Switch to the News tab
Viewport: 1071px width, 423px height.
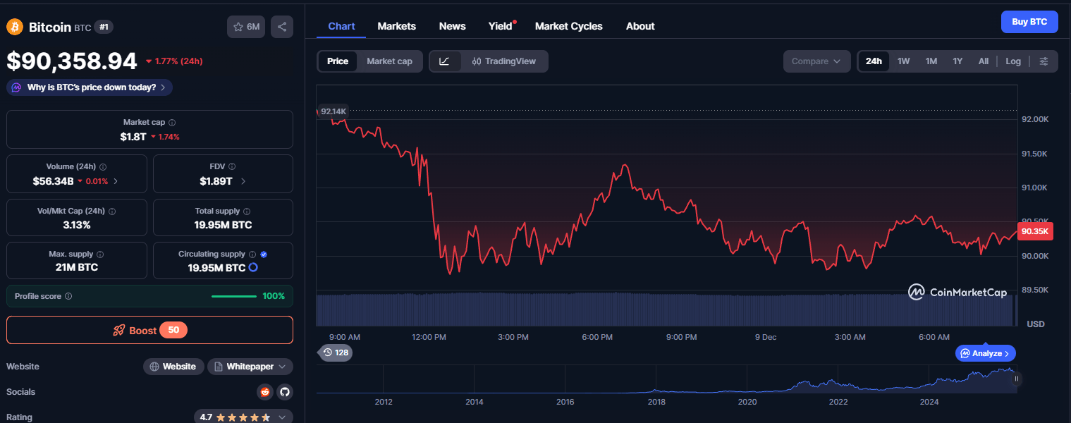(453, 26)
